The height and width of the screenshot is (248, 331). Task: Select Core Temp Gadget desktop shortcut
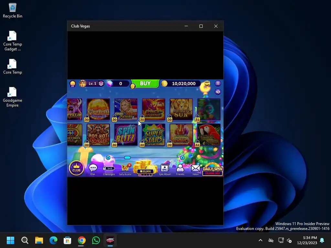tap(13, 41)
